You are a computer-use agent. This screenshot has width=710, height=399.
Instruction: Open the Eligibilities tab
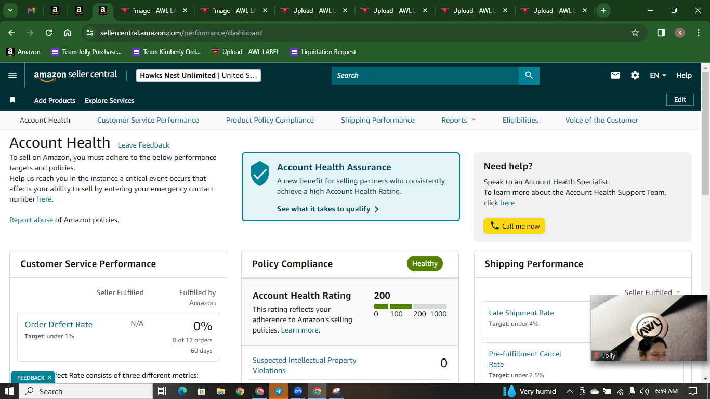coord(520,120)
